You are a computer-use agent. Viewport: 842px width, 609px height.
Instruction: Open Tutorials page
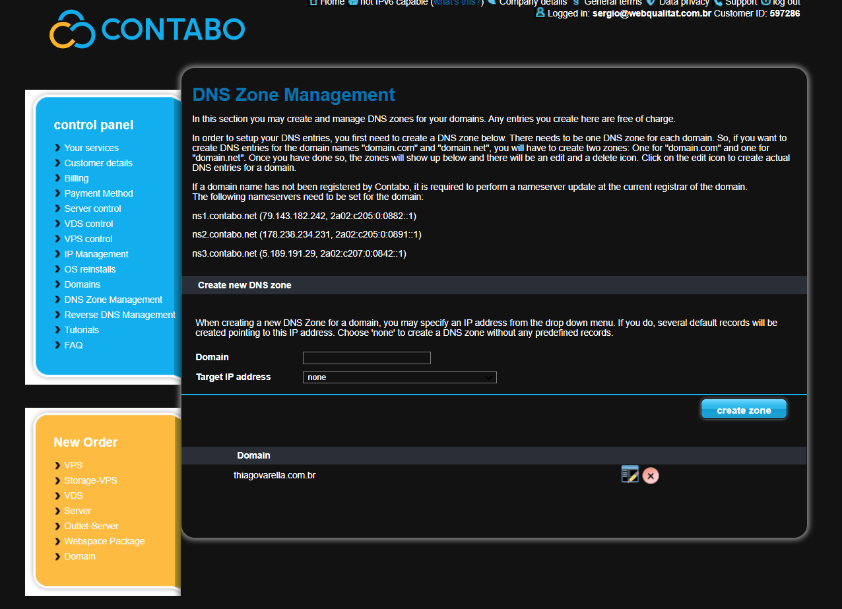(81, 330)
